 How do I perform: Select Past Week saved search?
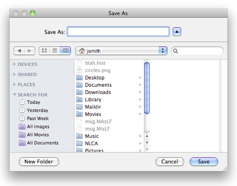tap(38, 118)
